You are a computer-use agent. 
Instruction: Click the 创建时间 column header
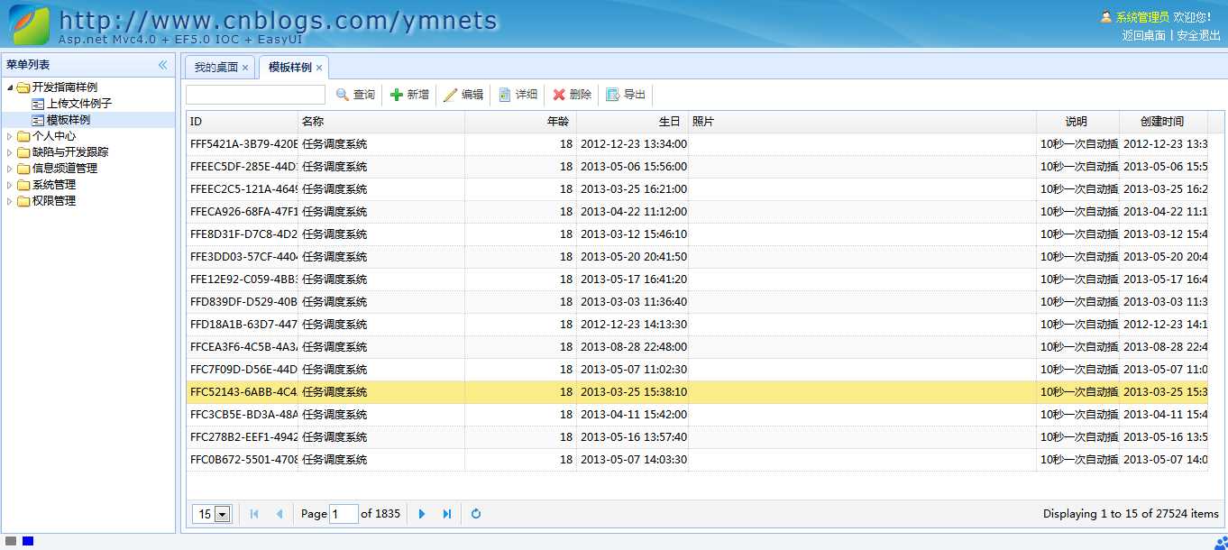tap(1163, 122)
